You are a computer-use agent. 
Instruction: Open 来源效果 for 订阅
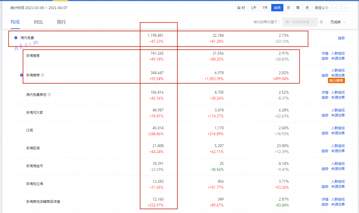(338, 133)
